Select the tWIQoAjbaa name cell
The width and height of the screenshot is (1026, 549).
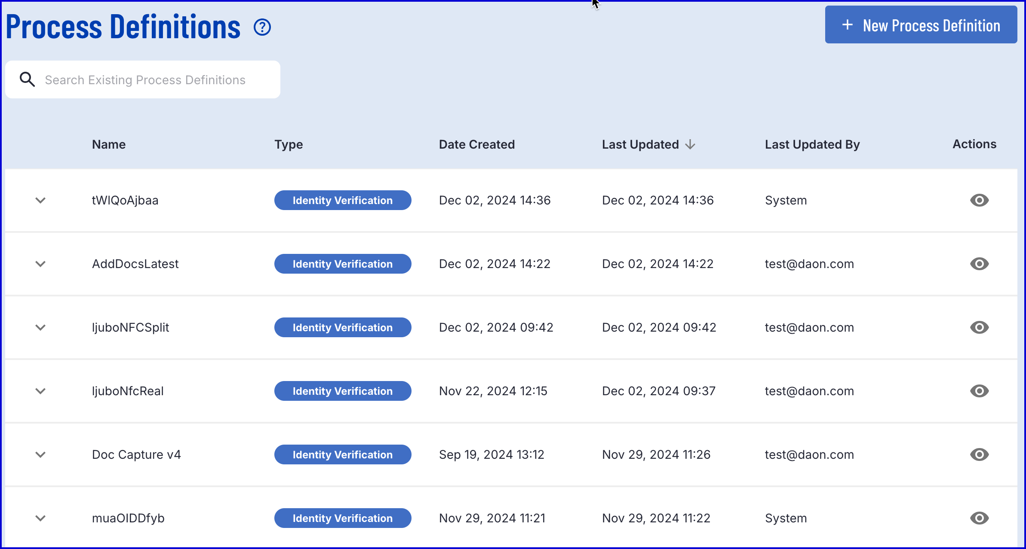(125, 200)
